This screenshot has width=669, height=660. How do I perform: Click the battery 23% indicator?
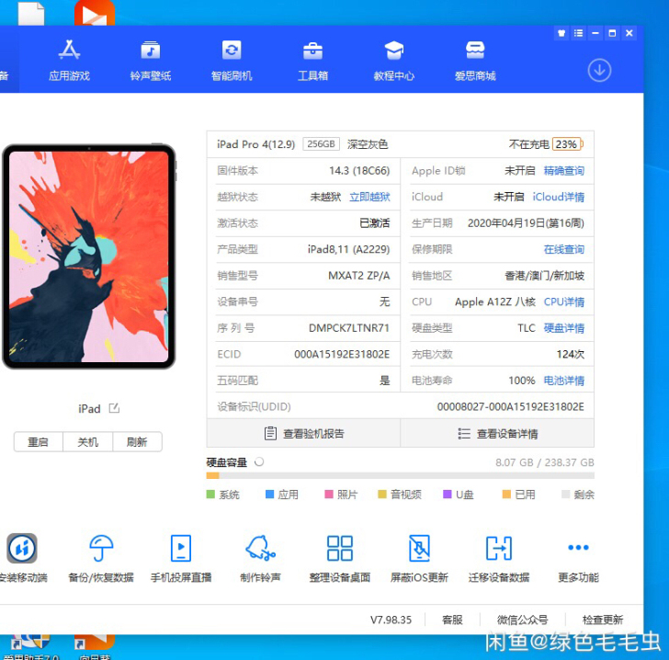pyautogui.click(x=568, y=144)
